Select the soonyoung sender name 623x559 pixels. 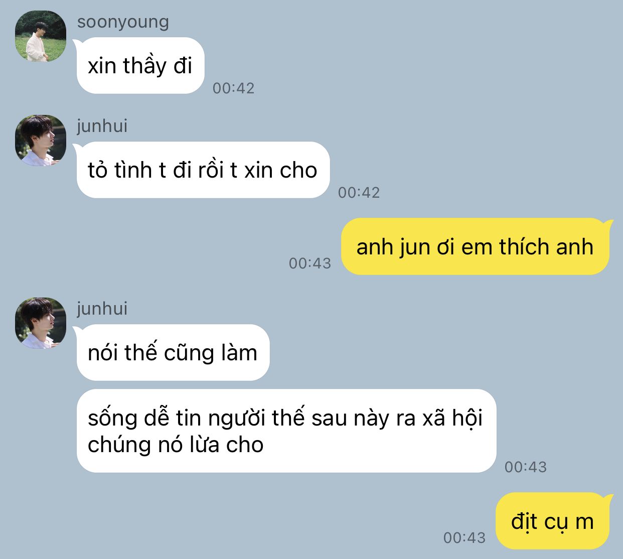pyautogui.click(x=123, y=22)
